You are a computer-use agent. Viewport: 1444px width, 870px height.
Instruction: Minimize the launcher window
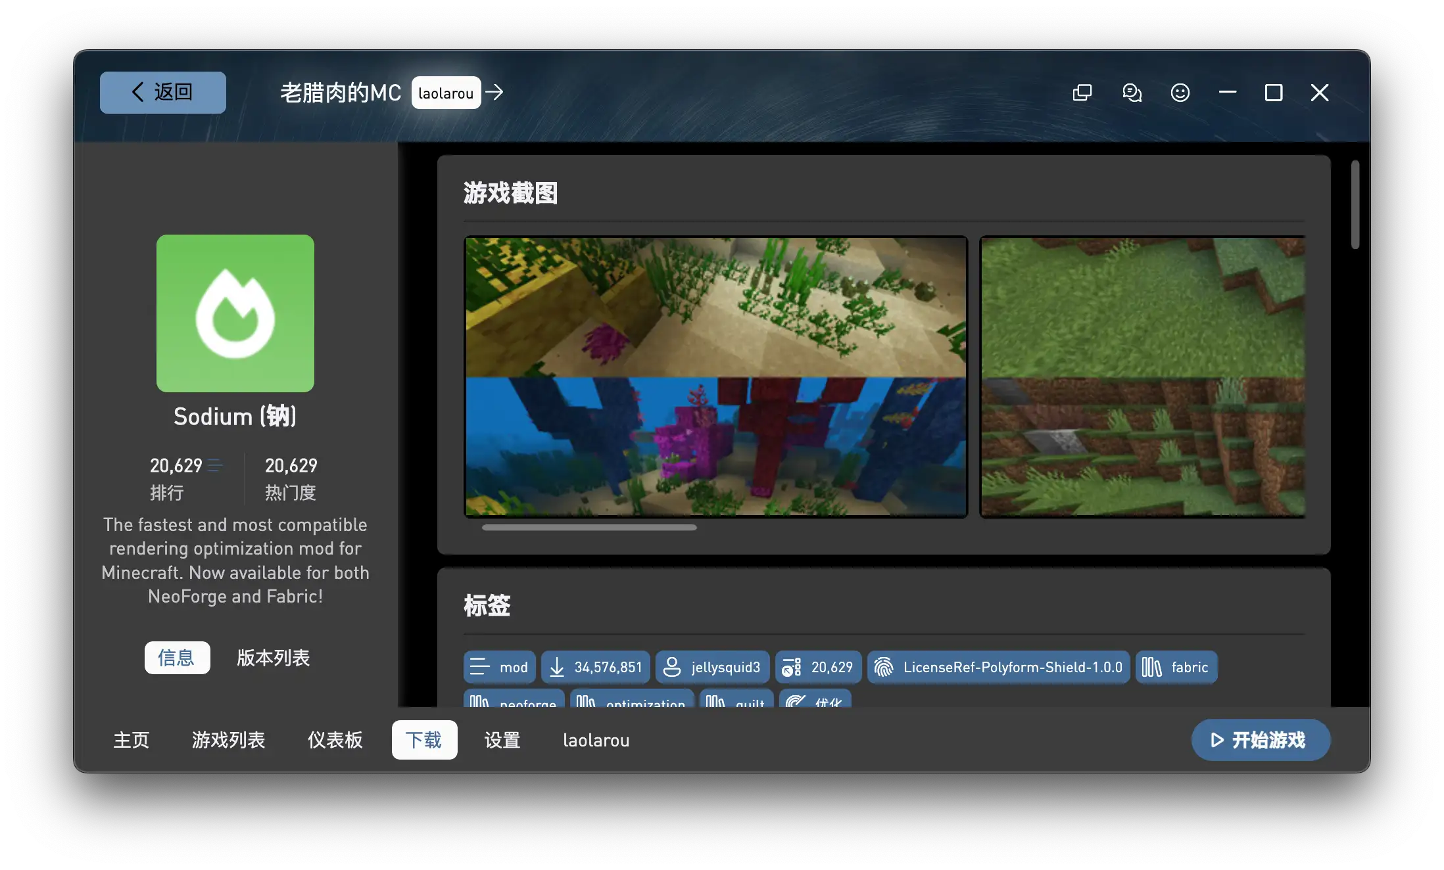1228,93
